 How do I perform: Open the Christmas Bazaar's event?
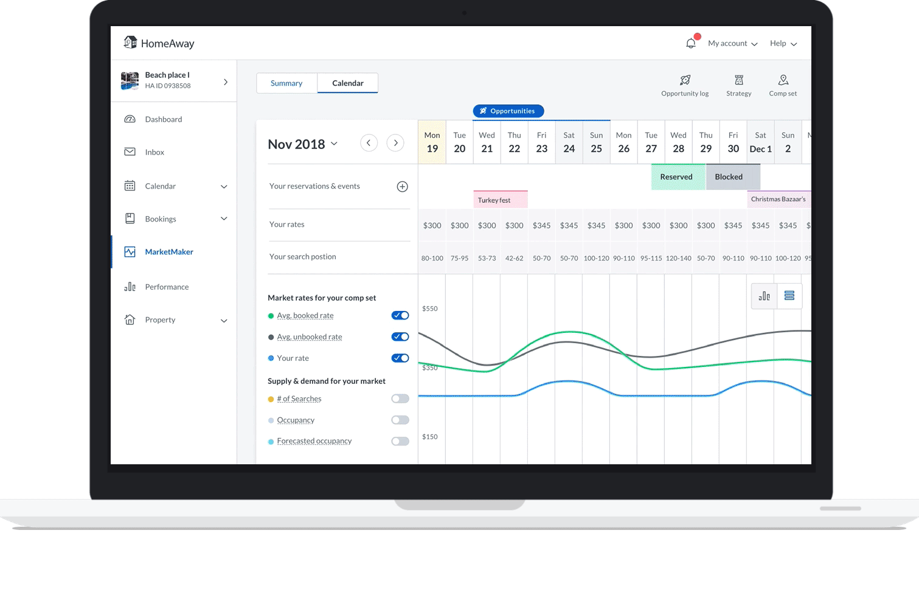[x=779, y=199]
